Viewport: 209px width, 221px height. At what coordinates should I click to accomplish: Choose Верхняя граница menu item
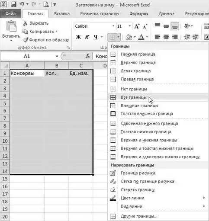158,63
